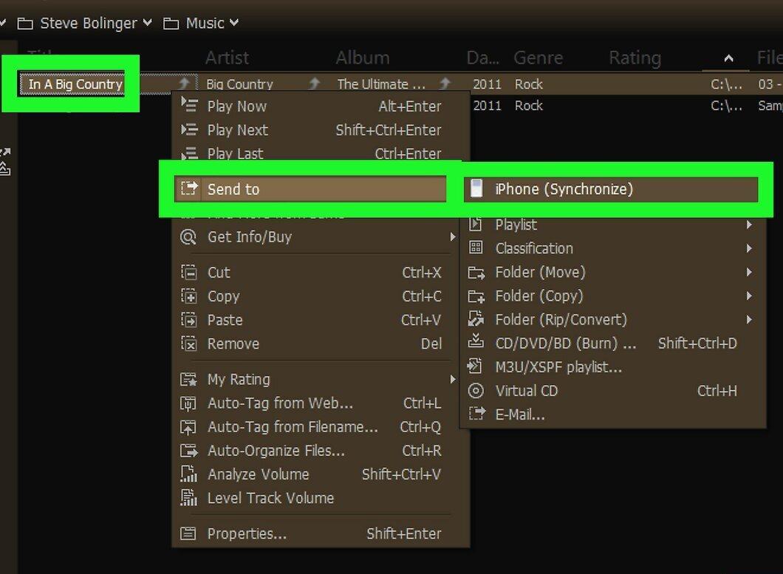Click the Steve Bolinger folder icon
Image resolution: width=783 pixels, height=574 pixels.
pos(25,23)
